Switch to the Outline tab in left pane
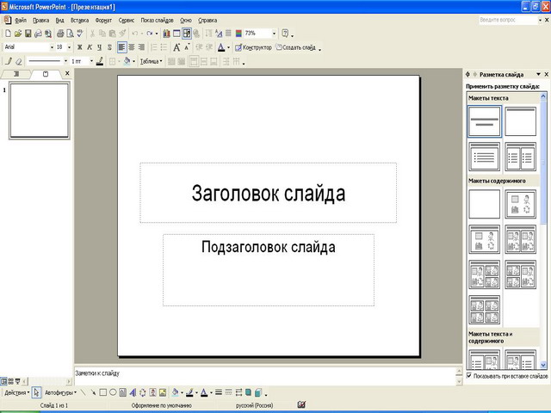The image size is (551, 413). [15, 74]
